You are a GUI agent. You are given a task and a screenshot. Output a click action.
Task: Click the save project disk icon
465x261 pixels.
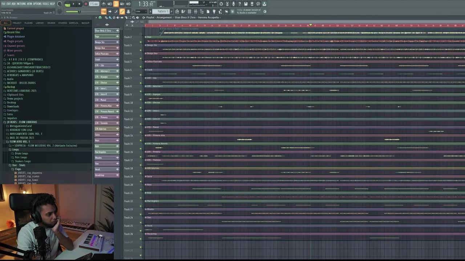click(x=246, y=4)
